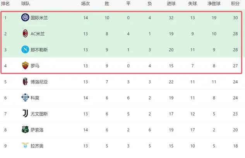
Task: Click the Sassuolo club crest
Action: pos(25,130)
